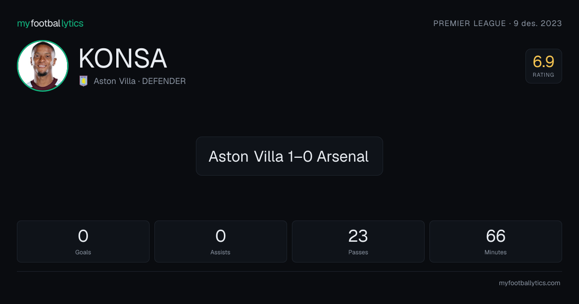
Task: Open the Minutes stat card
Action: (496, 241)
